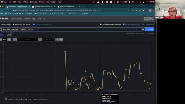Open macOS Spotlight search icon
The height and width of the screenshot is (104, 185).
point(140,2)
